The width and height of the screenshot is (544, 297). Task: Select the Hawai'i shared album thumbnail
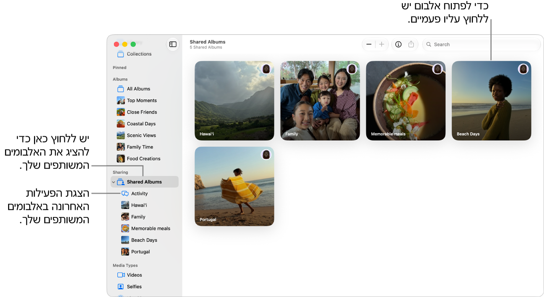point(234,101)
